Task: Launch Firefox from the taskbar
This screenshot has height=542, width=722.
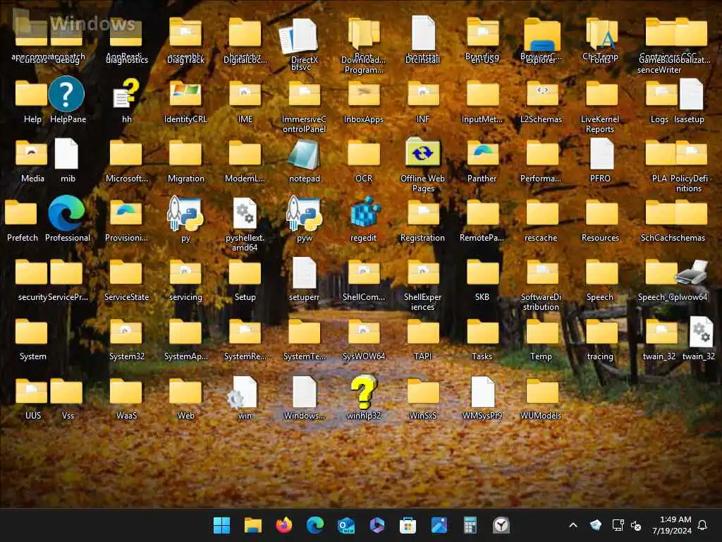Action: click(284, 525)
